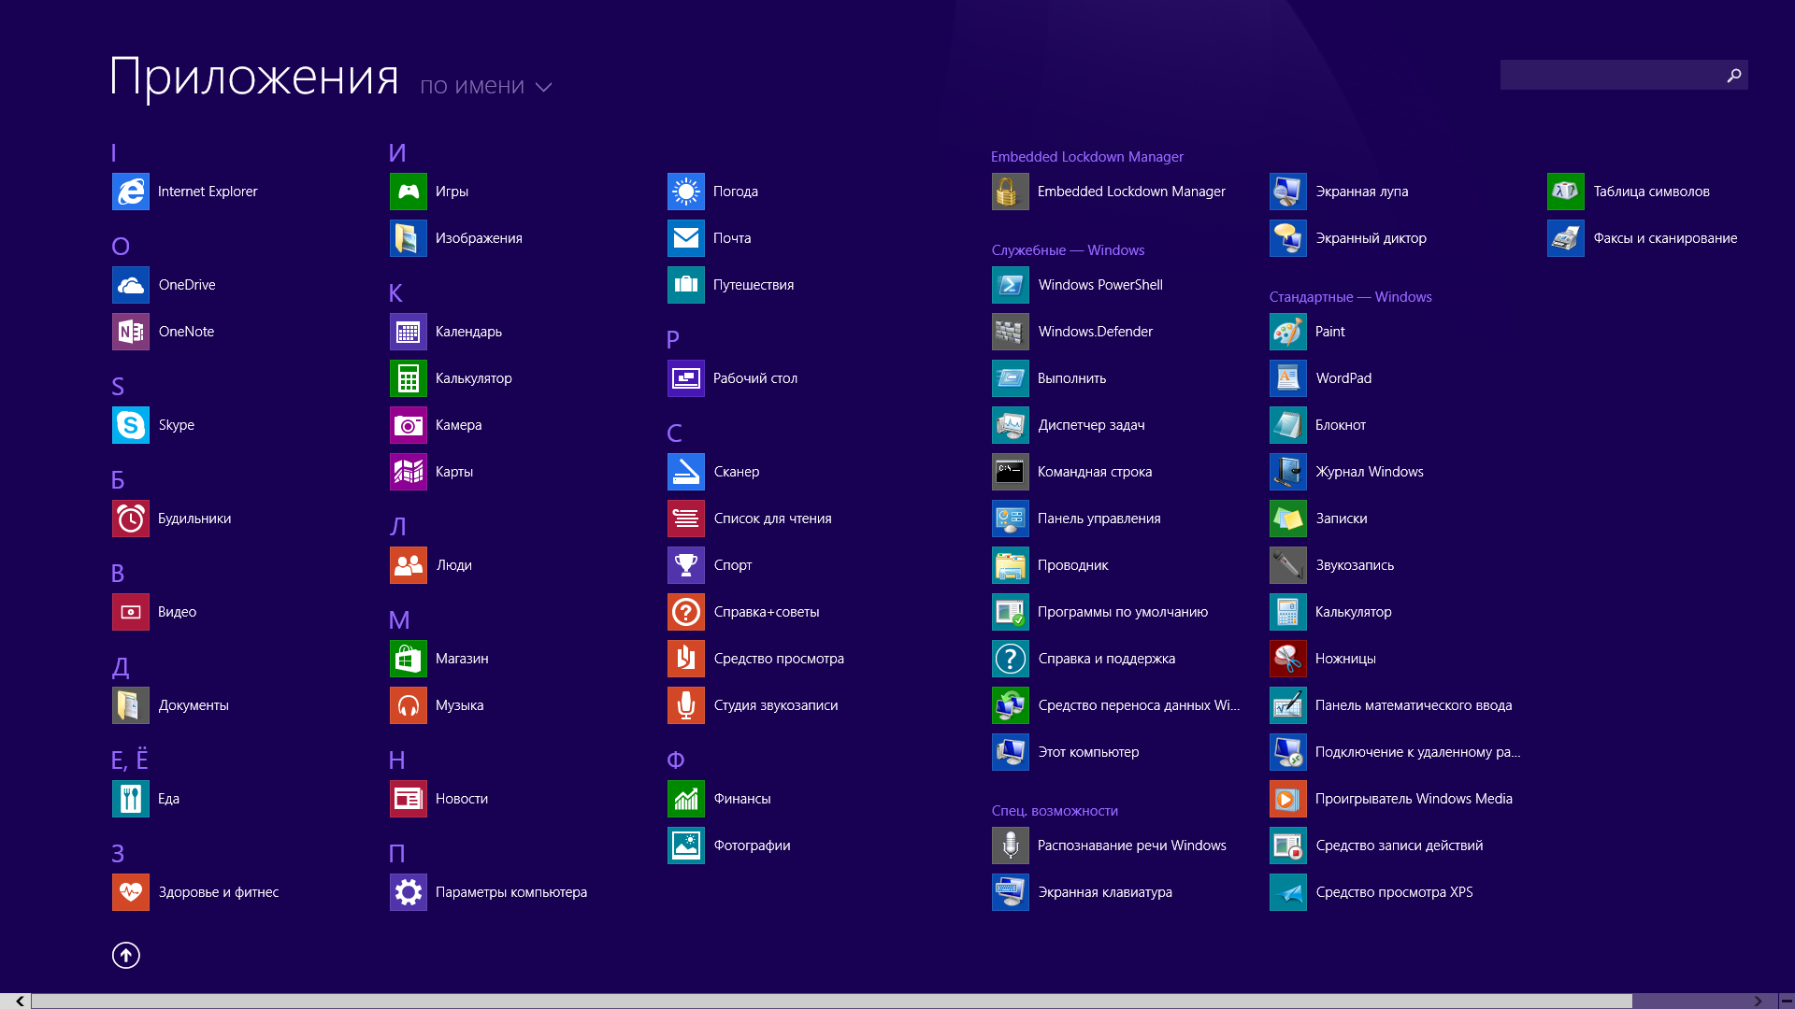Open 'Рабочий стол' label
This screenshot has width=1795, height=1009.
755,378
